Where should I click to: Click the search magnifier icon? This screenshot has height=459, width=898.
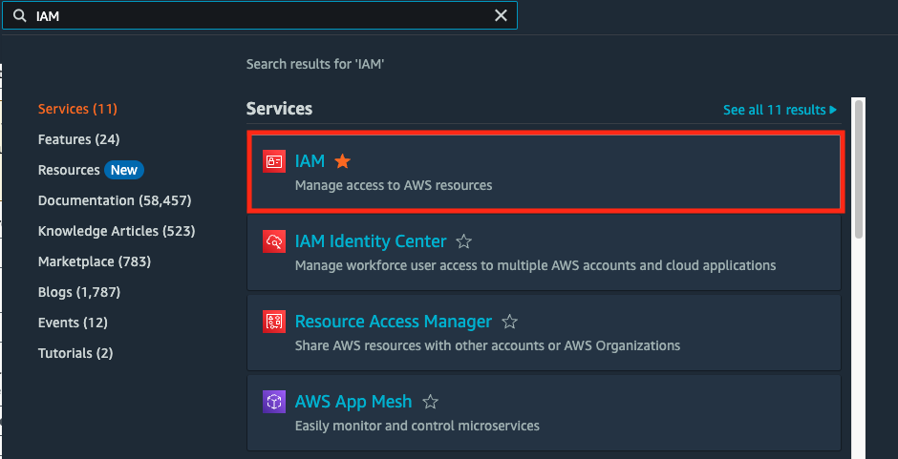pyautogui.click(x=20, y=16)
